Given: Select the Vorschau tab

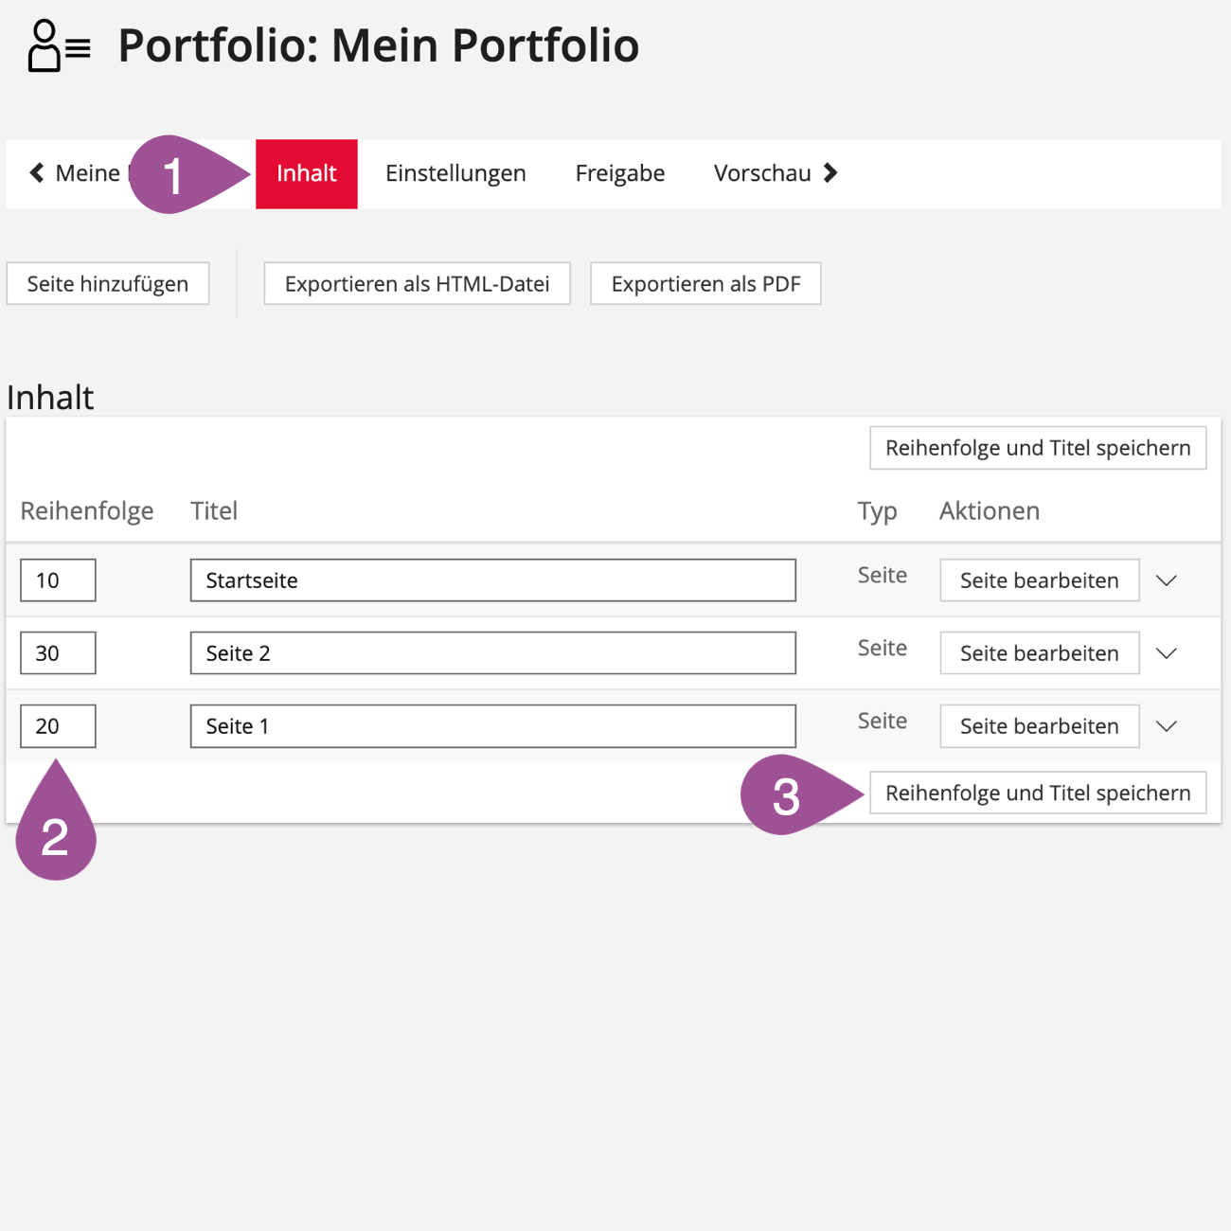Looking at the screenshot, I should tap(762, 173).
